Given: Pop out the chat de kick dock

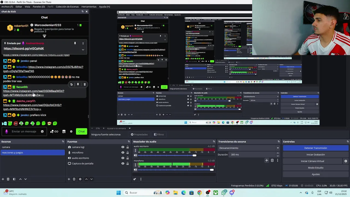Looking at the screenshot, I should click(83, 11).
